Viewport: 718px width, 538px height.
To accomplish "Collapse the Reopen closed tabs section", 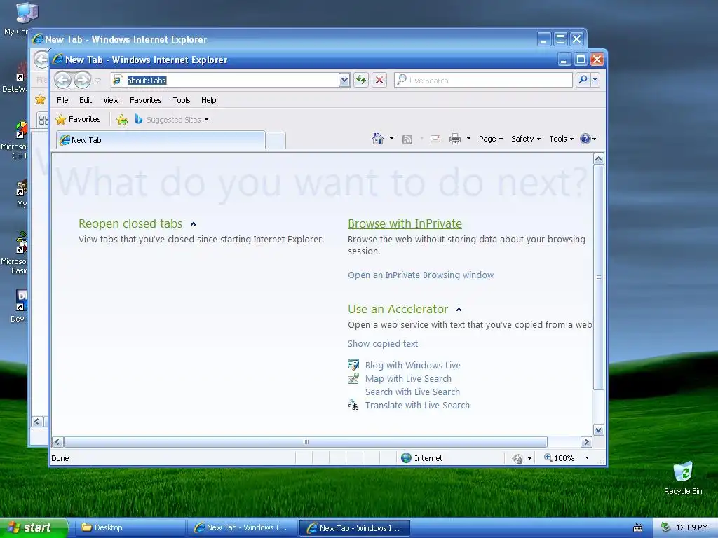I will 194,224.
